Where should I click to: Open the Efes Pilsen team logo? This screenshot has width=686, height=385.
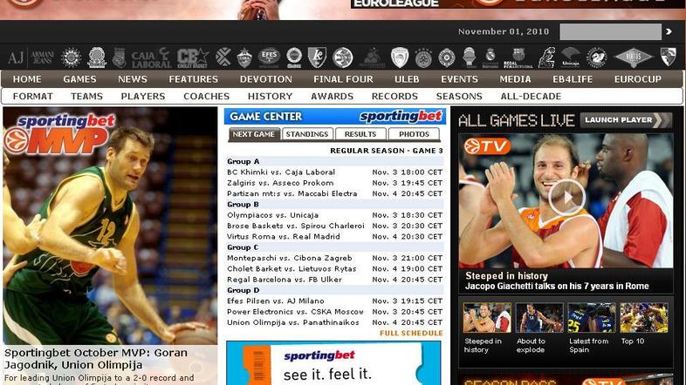click(x=269, y=57)
